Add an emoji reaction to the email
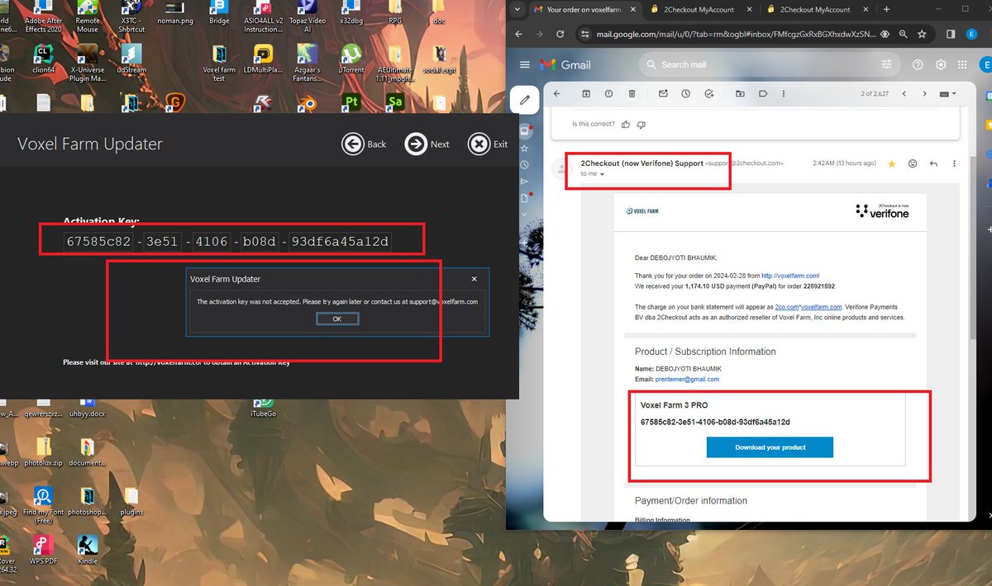Viewport: 992px width, 586px height. coord(913,163)
